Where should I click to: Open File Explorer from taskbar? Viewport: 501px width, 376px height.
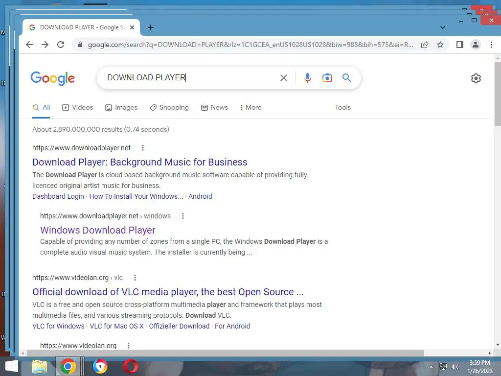(x=40, y=367)
